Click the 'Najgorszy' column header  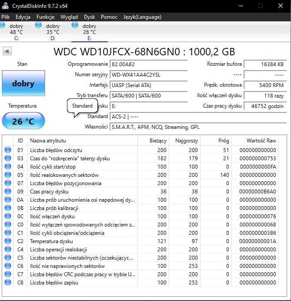[185, 141]
